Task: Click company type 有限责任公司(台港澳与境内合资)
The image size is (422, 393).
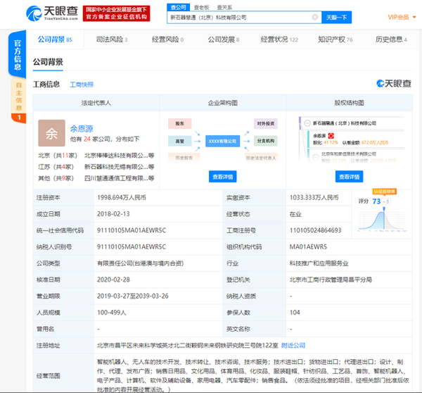Action: 140,263
